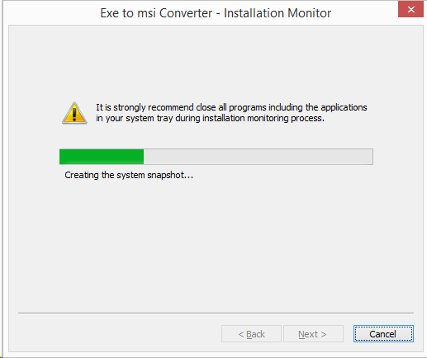
Task: Click the yellow warning triangle icon
Action: pyautogui.click(x=74, y=113)
